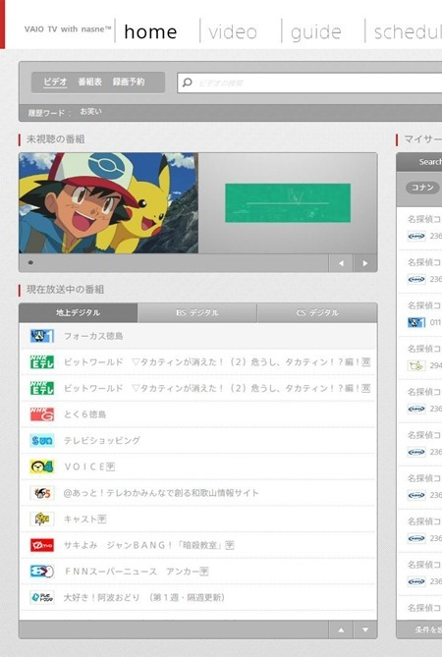Click the channel logo beside キャスト
The image size is (442, 657).
(42, 520)
